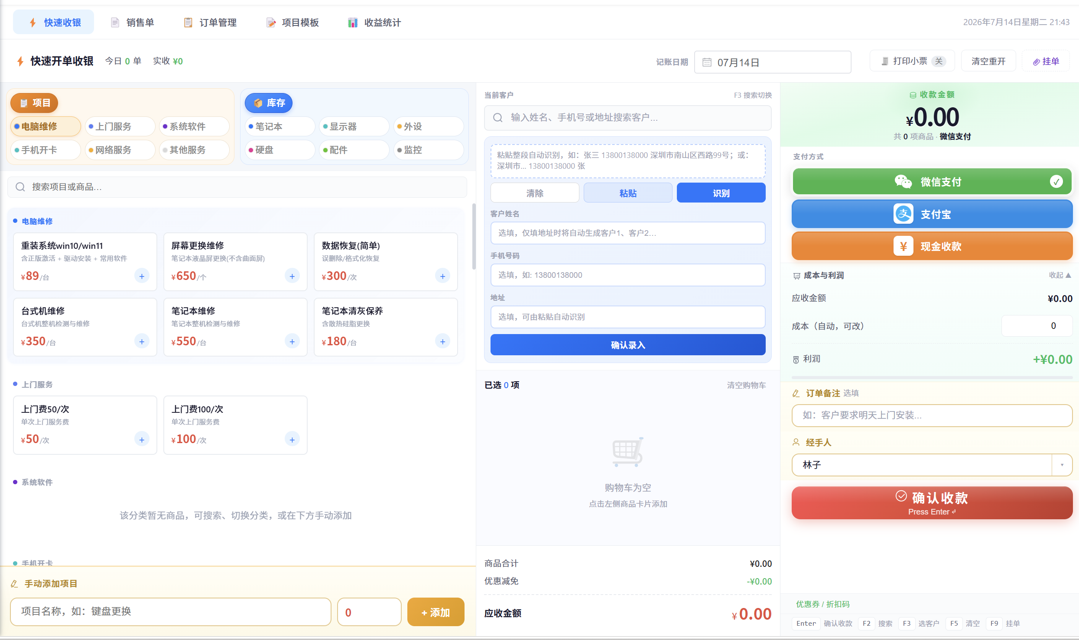1079x640 pixels.
Task: Select 支付宝 as payment method
Action: 932,214
